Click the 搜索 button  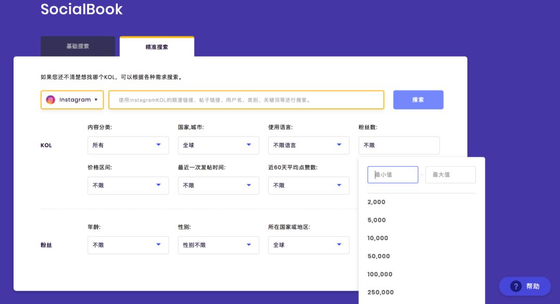click(x=418, y=100)
